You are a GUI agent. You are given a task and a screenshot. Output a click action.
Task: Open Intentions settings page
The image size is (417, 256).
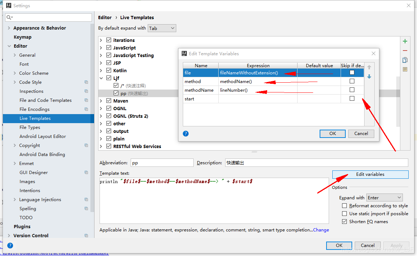(x=30, y=191)
